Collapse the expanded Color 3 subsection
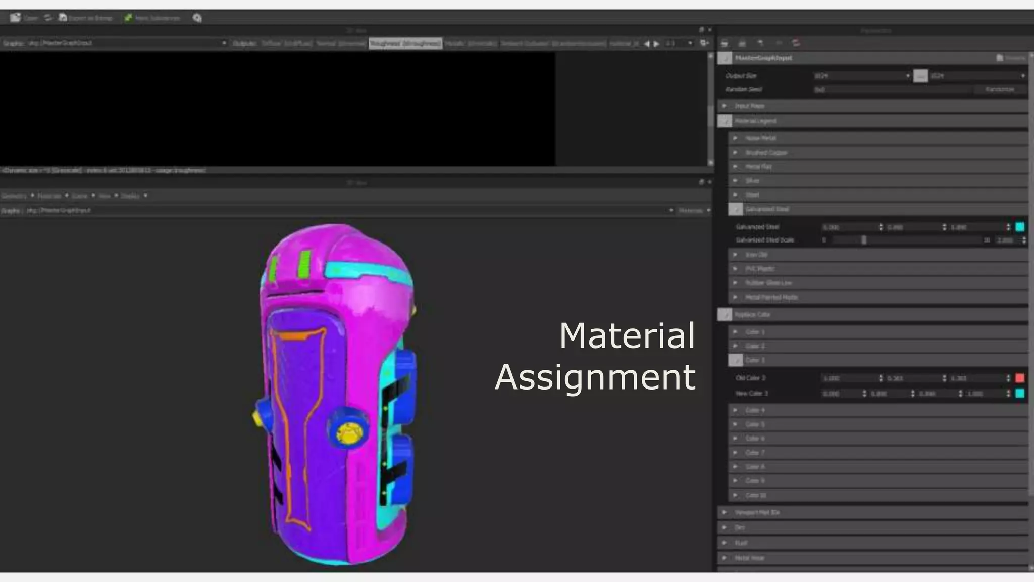1034x582 pixels. point(736,360)
